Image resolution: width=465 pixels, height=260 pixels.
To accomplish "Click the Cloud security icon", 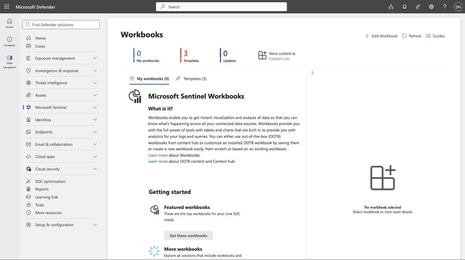I will pyautogui.click(x=28, y=169).
